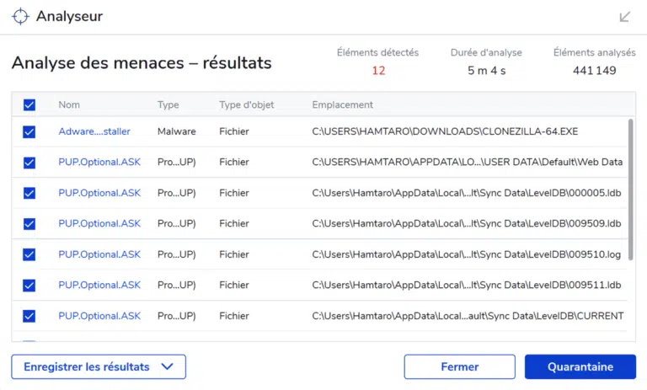Click the results list vertical scrollbar
The width and height of the screenshot is (647, 390).
click(630, 190)
